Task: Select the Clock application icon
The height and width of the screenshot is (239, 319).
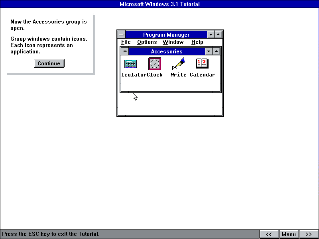Action: pos(155,64)
